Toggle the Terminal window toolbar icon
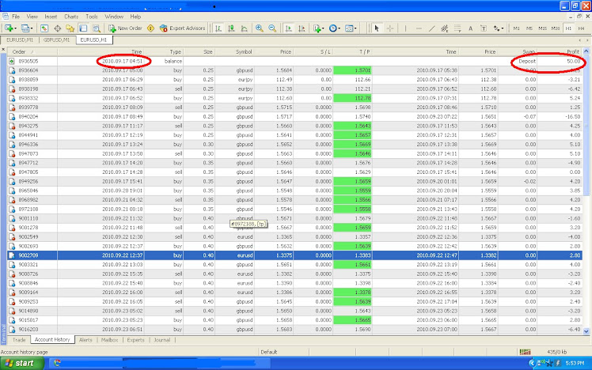Image resolution: width=592 pixels, height=370 pixels. pyautogui.click(x=83, y=28)
